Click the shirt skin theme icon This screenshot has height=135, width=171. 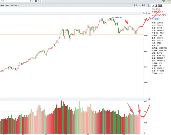(164, 1)
